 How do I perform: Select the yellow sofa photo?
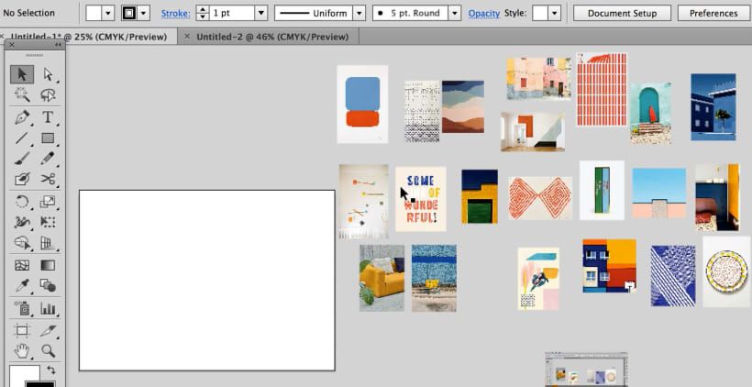coord(382,278)
